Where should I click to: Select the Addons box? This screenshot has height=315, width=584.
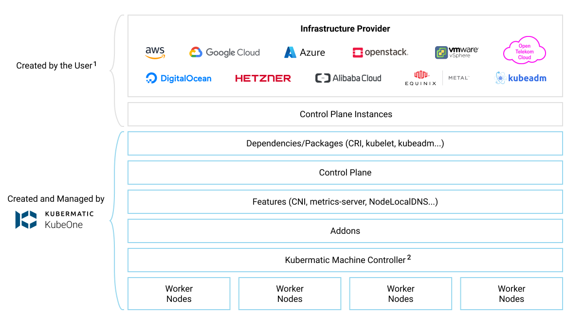pyautogui.click(x=345, y=230)
